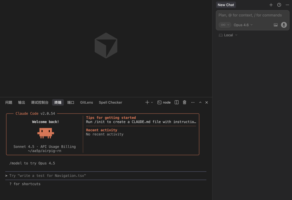The width and height of the screenshot is (292, 200).
Task: Maximize terminal panel with up chevron
Action: click(200, 102)
